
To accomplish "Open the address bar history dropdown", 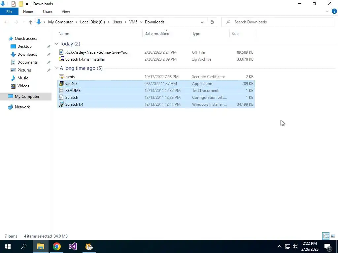I will [x=202, y=22].
